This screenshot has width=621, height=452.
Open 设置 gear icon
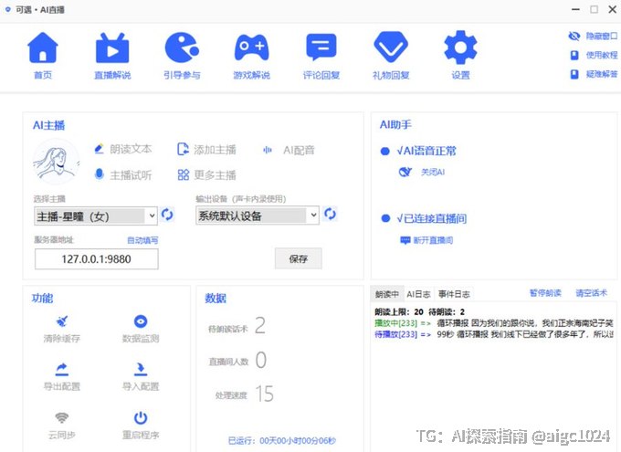pyautogui.click(x=460, y=47)
